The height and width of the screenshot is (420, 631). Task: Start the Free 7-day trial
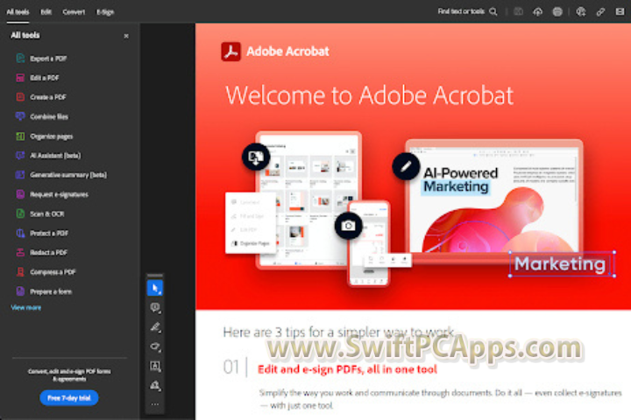[69, 398]
